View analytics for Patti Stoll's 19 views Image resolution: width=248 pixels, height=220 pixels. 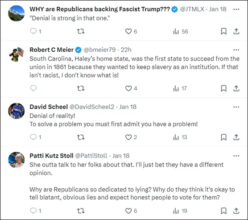tap(180, 211)
